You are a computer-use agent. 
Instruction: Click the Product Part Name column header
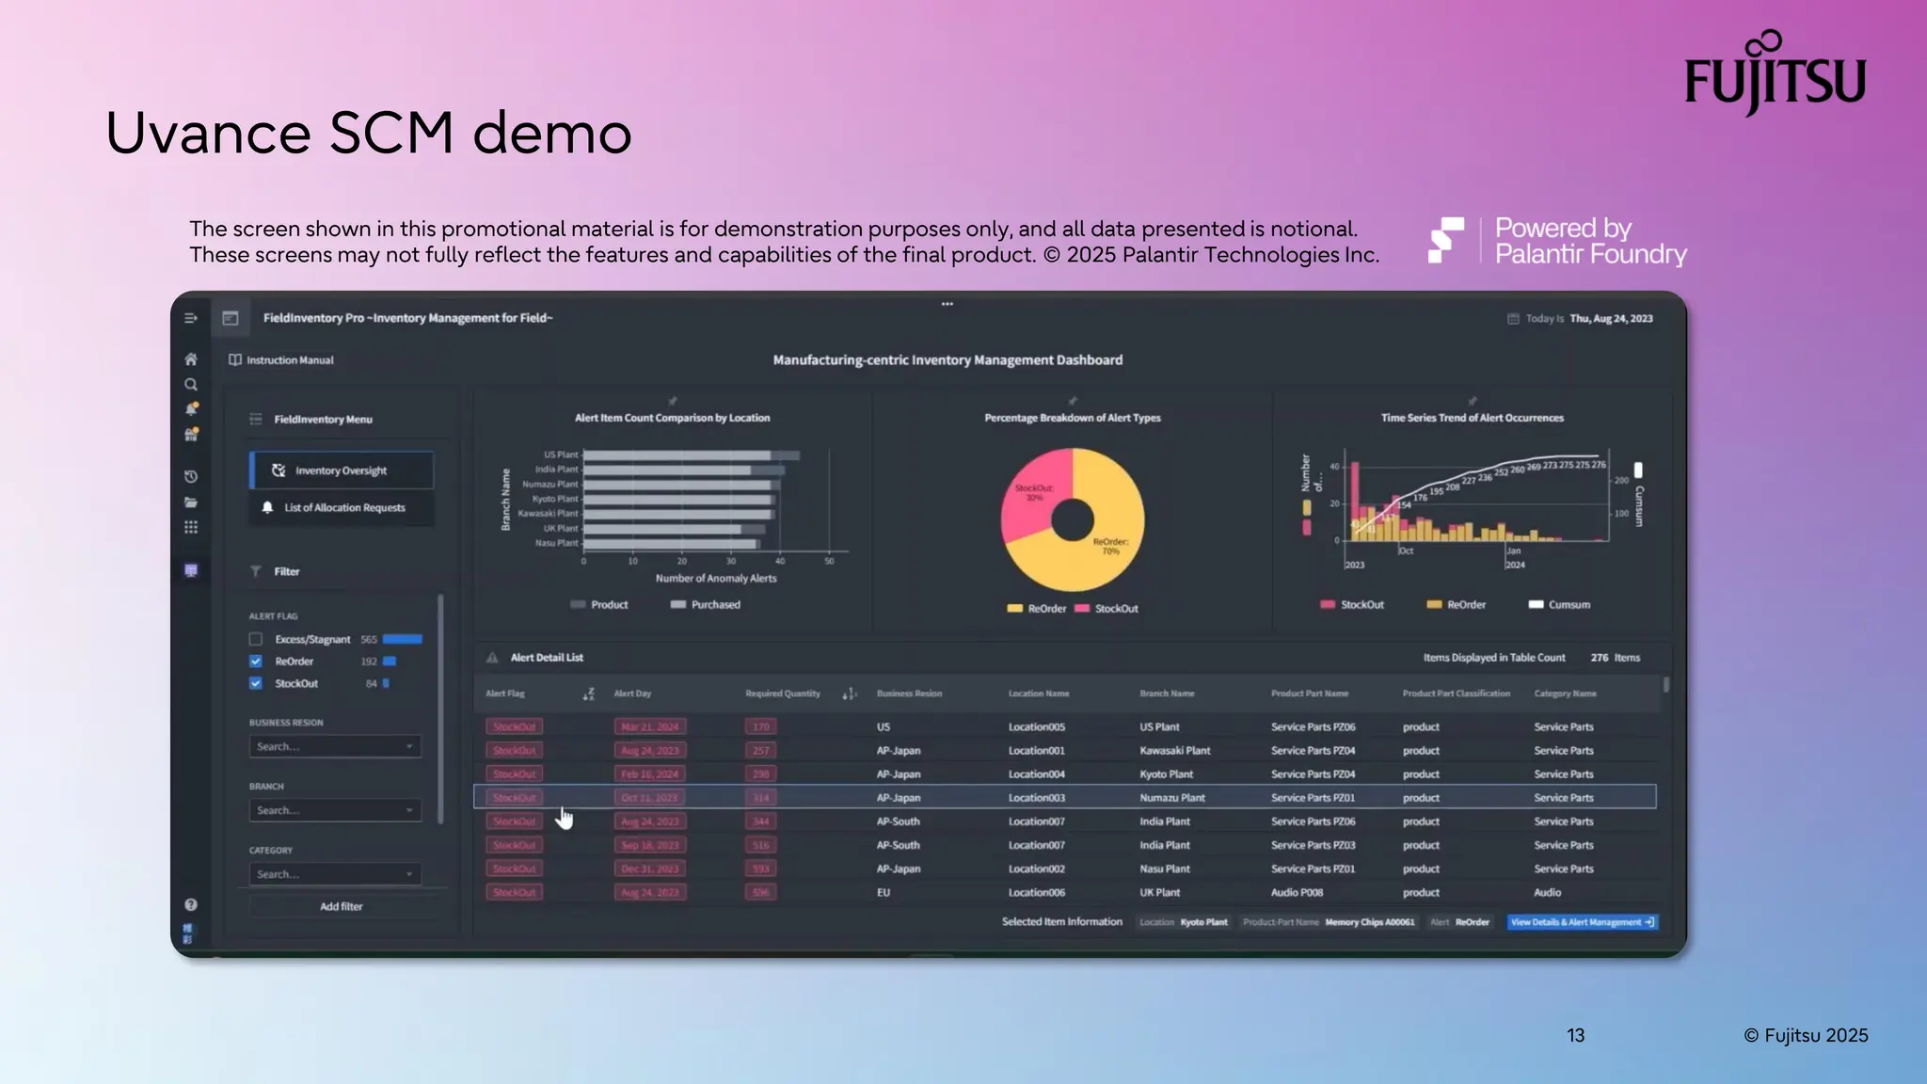1310,693
